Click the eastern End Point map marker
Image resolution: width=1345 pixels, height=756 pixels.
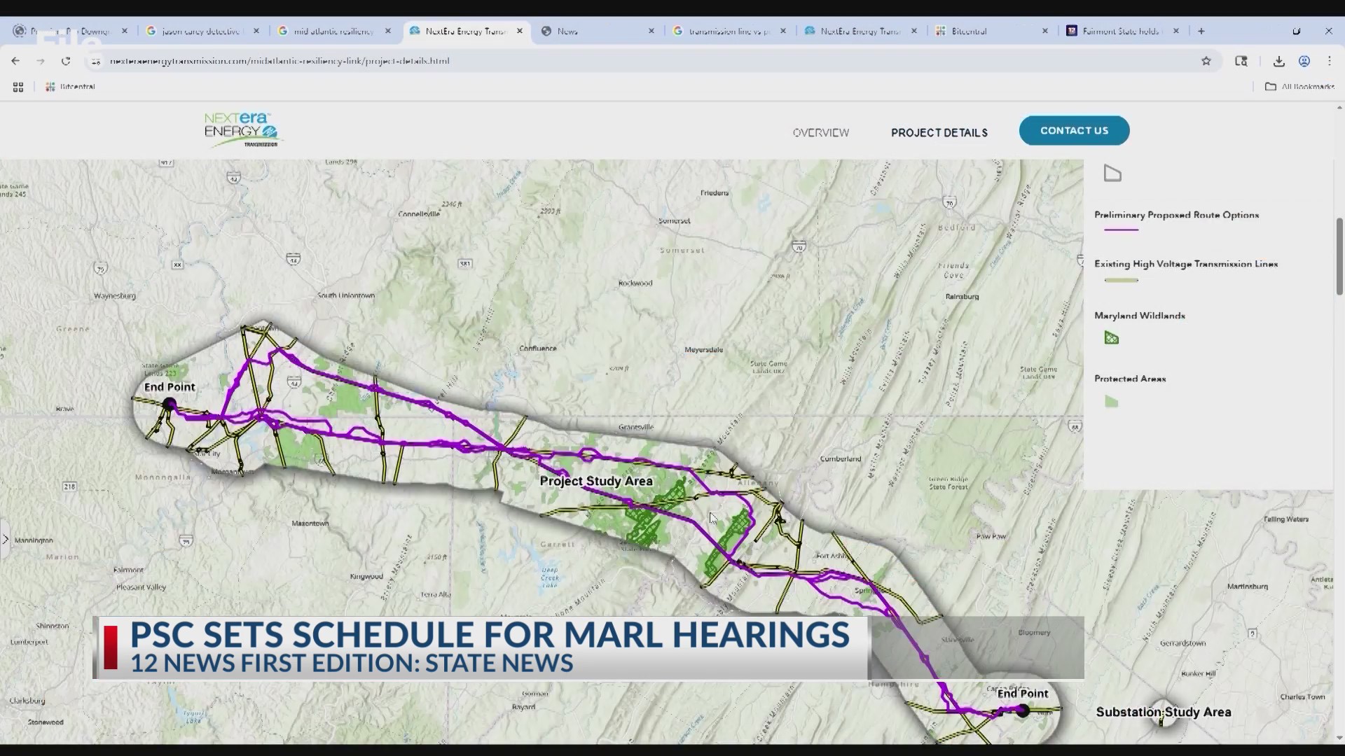click(x=1023, y=710)
